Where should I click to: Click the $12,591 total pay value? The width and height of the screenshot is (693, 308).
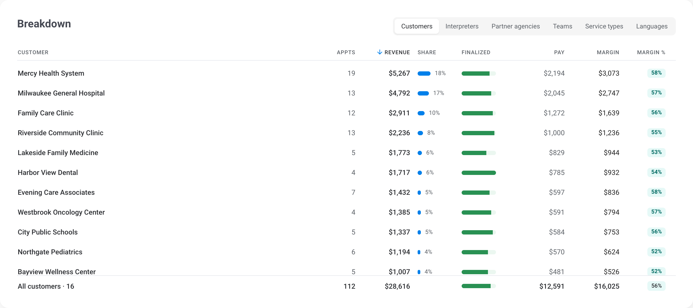(552, 286)
